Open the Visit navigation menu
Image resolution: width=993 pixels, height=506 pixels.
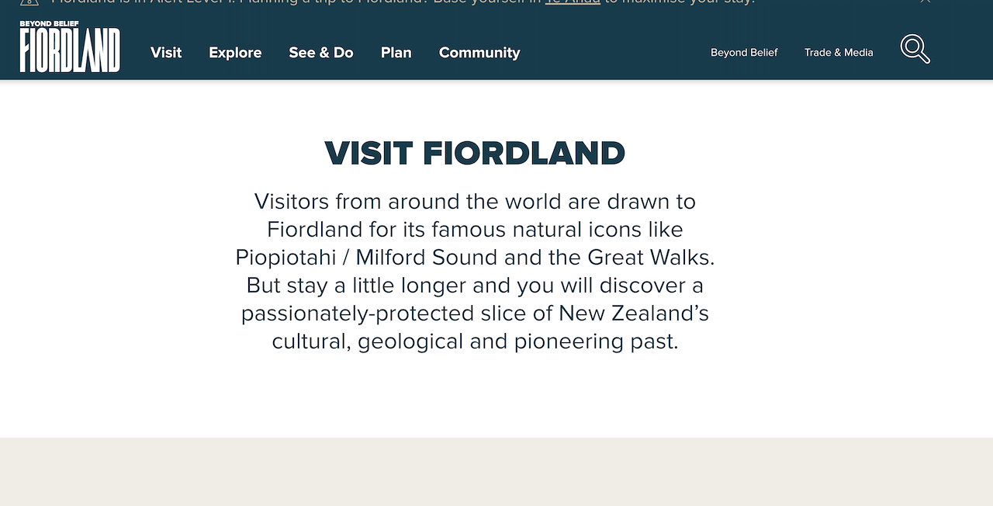(x=166, y=53)
